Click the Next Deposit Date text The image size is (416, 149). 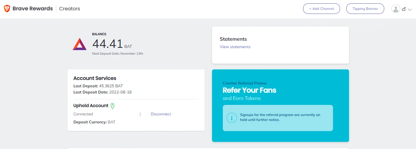pos(118,54)
